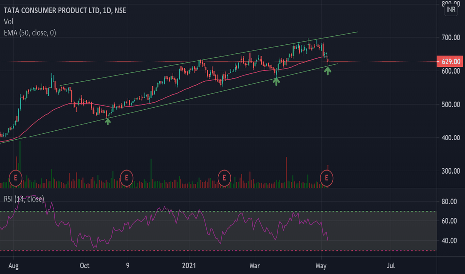Click the Mar label on time axis
This screenshot has height=274, width=465.
(x=255, y=266)
